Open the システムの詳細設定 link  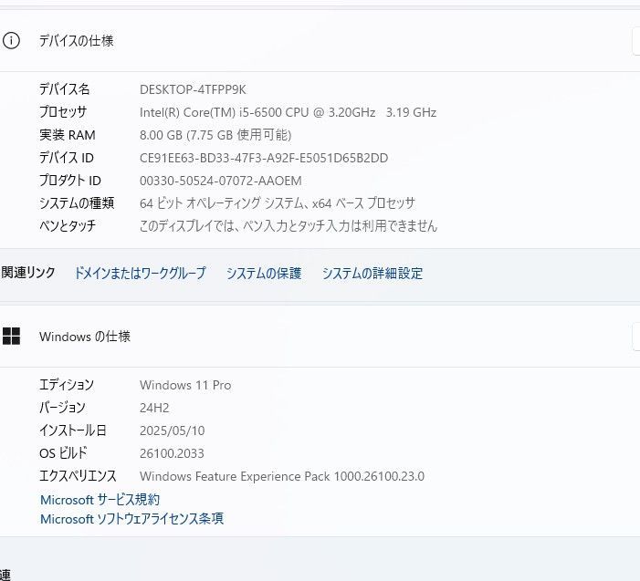tap(372, 273)
